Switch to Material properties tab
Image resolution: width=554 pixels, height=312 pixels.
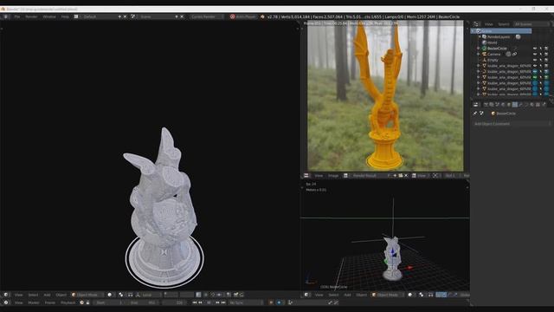pos(532,105)
